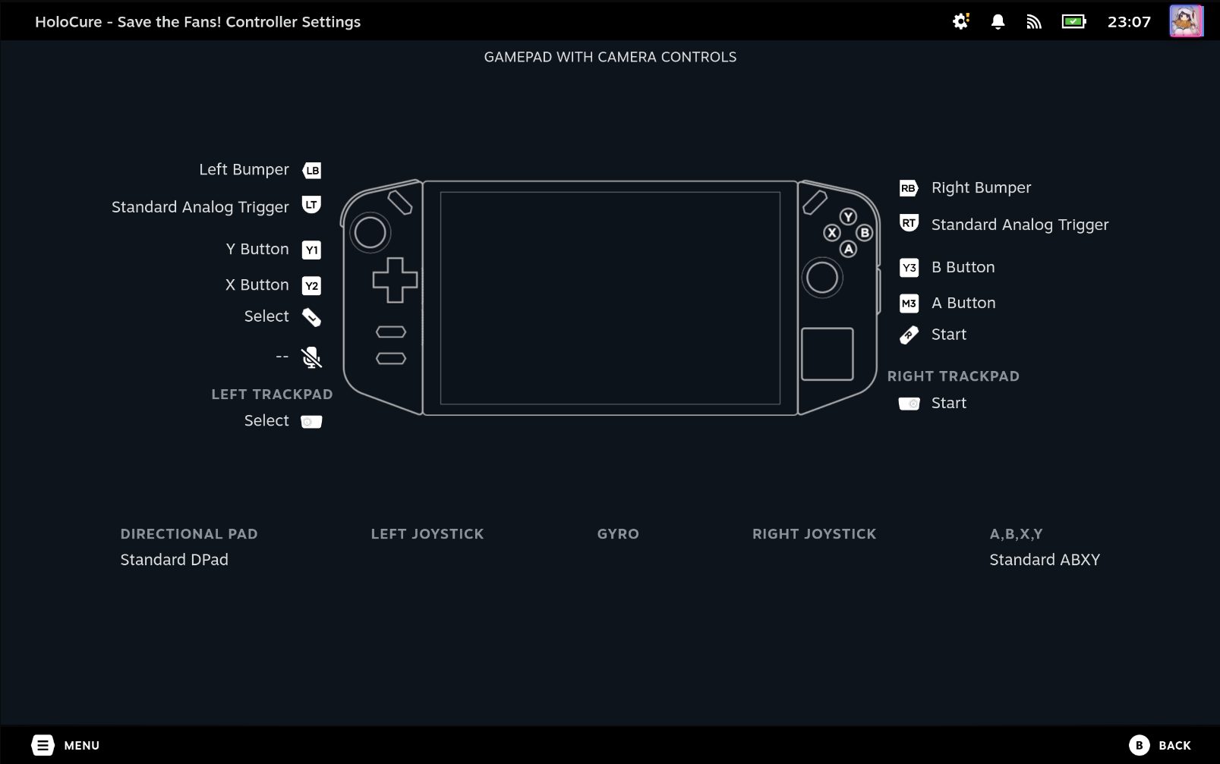Click the B Back button icon
The height and width of the screenshot is (764, 1220).
pyautogui.click(x=1139, y=745)
